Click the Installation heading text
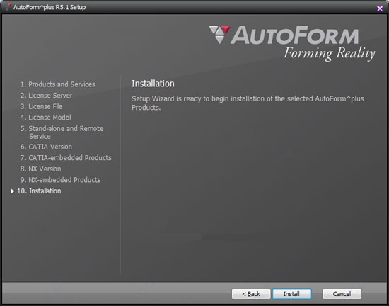389x306 pixels. pyautogui.click(x=153, y=84)
